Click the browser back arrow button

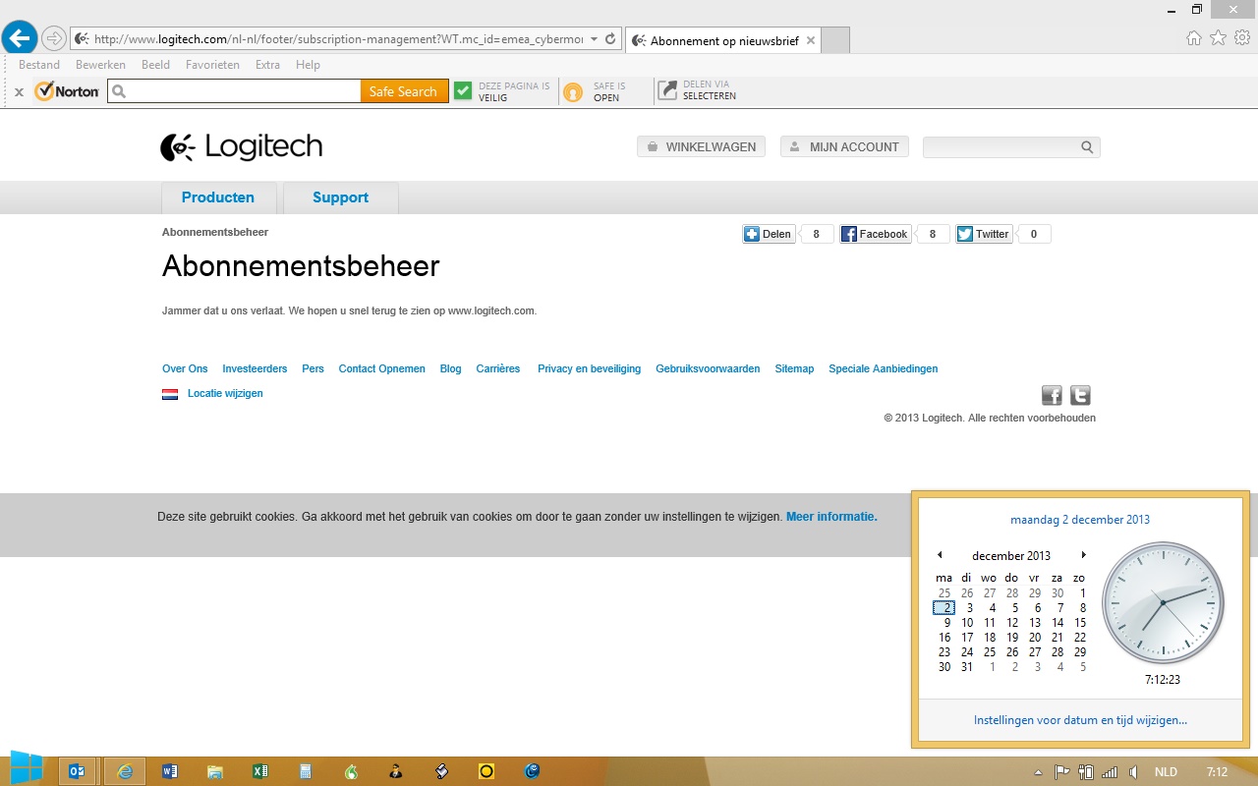coord(20,38)
